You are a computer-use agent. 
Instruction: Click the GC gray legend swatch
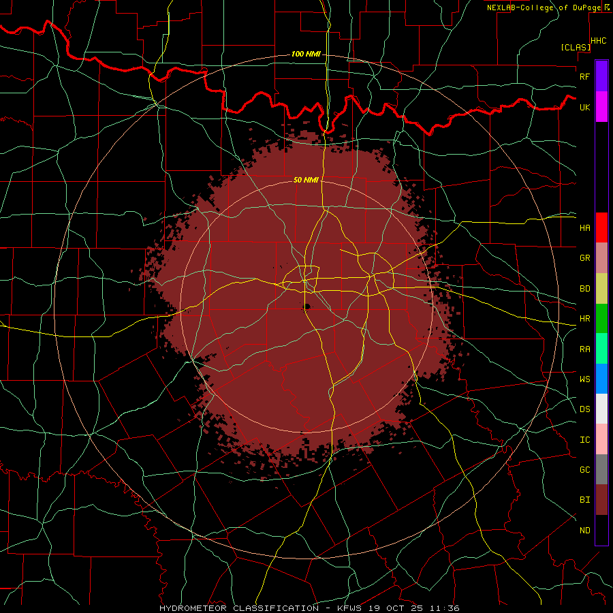point(601,469)
